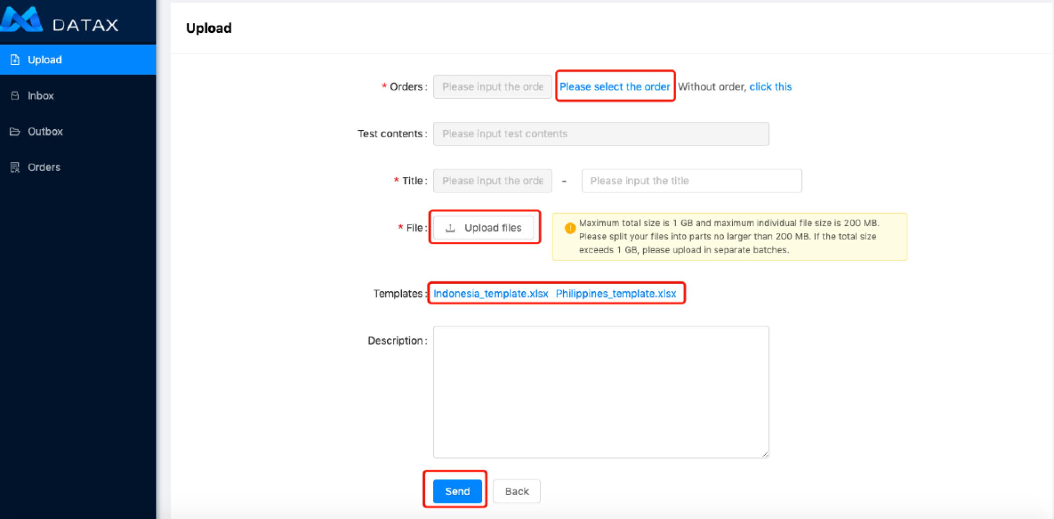Screen dimensions: 1054x519
Task: Click the Outbox folder icon
Action: (15, 132)
